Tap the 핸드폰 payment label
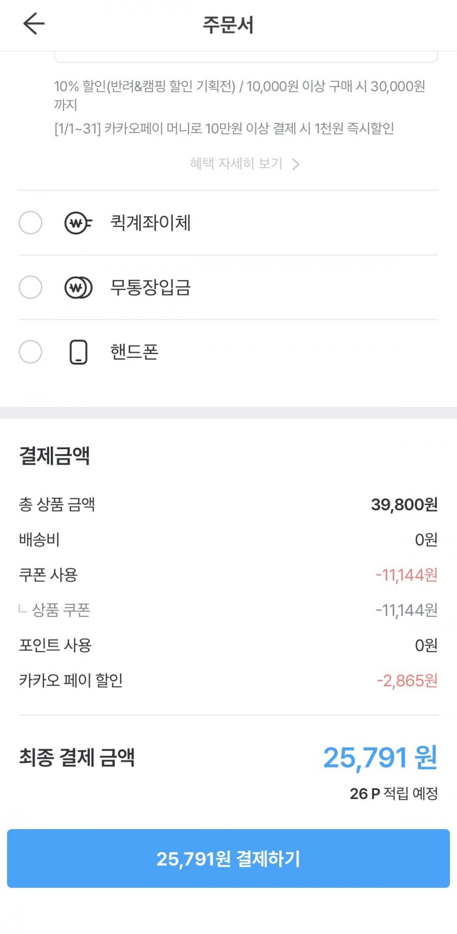 point(135,352)
